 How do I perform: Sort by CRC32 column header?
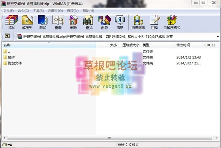(x=211, y=45)
